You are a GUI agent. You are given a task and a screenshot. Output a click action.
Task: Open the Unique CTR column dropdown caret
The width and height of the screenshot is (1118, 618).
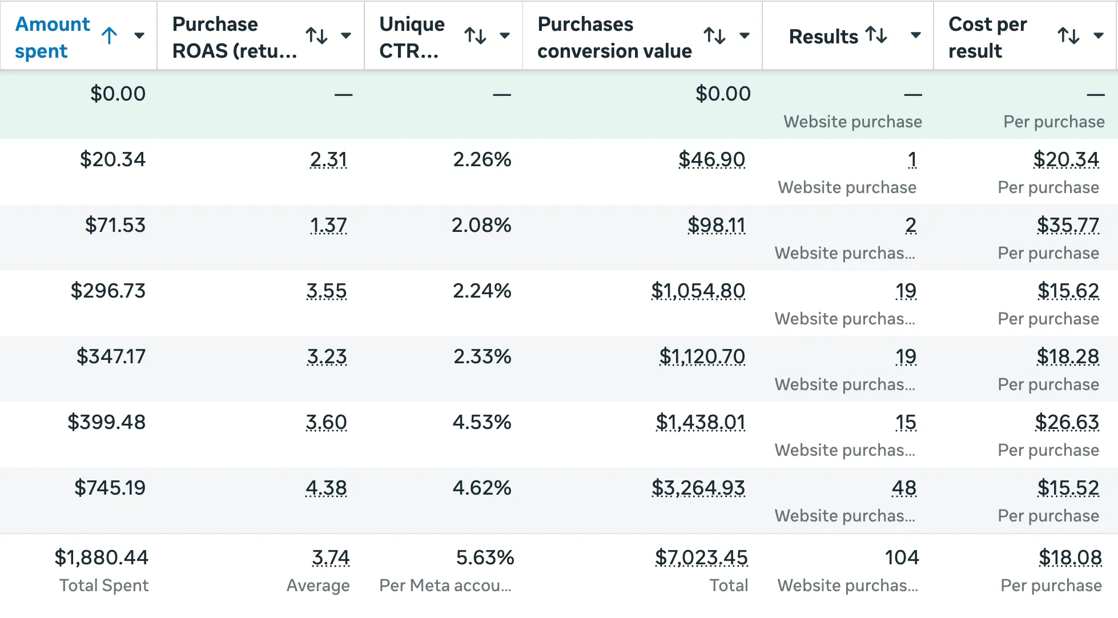pyautogui.click(x=504, y=36)
